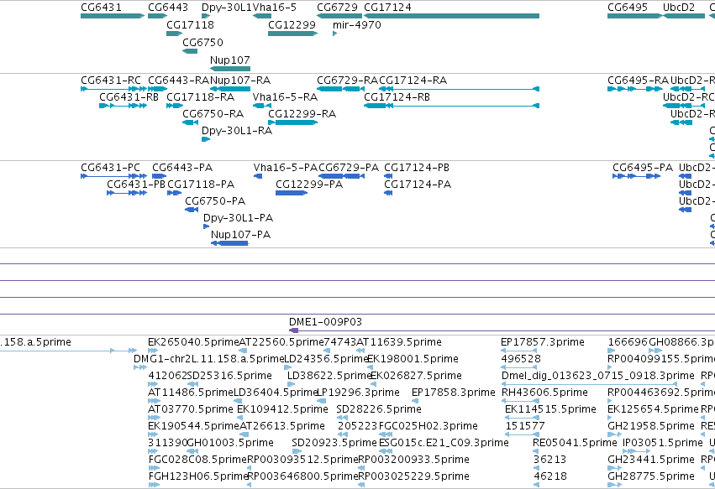Select the DME1-009P03 clone feature
The width and height of the screenshot is (715, 489).
[502, 330]
